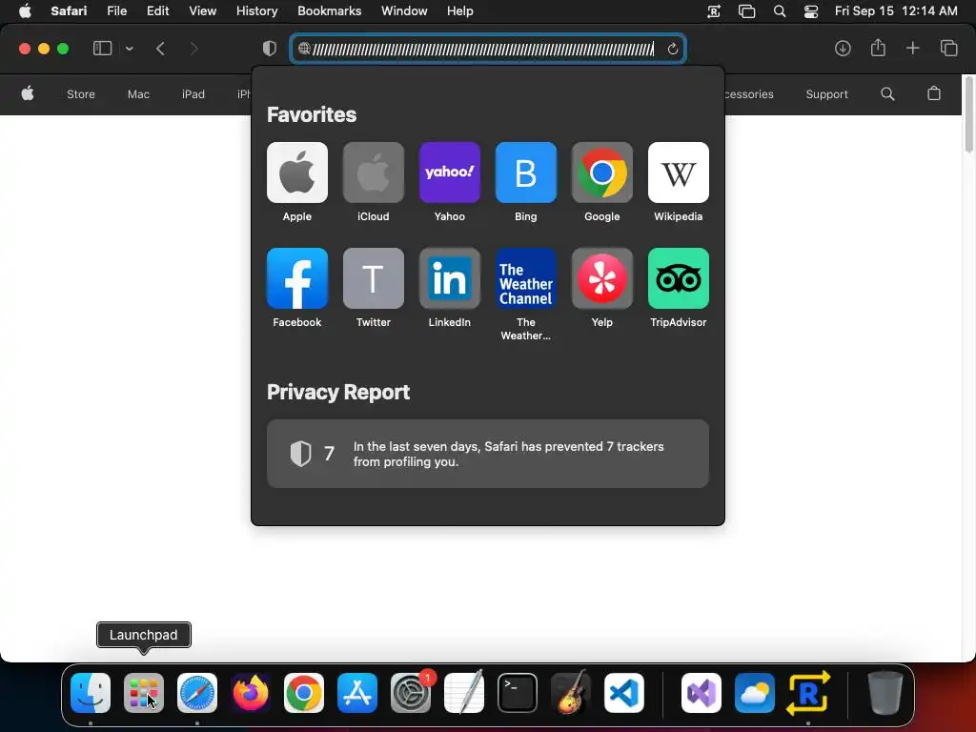976x732 pixels.
Task: Open the Google favorite tile
Action: (602, 173)
